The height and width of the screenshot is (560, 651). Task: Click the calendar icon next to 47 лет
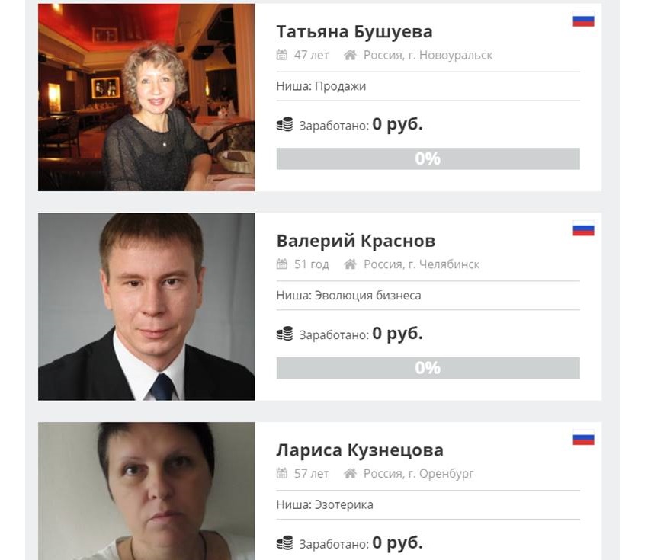(x=282, y=55)
